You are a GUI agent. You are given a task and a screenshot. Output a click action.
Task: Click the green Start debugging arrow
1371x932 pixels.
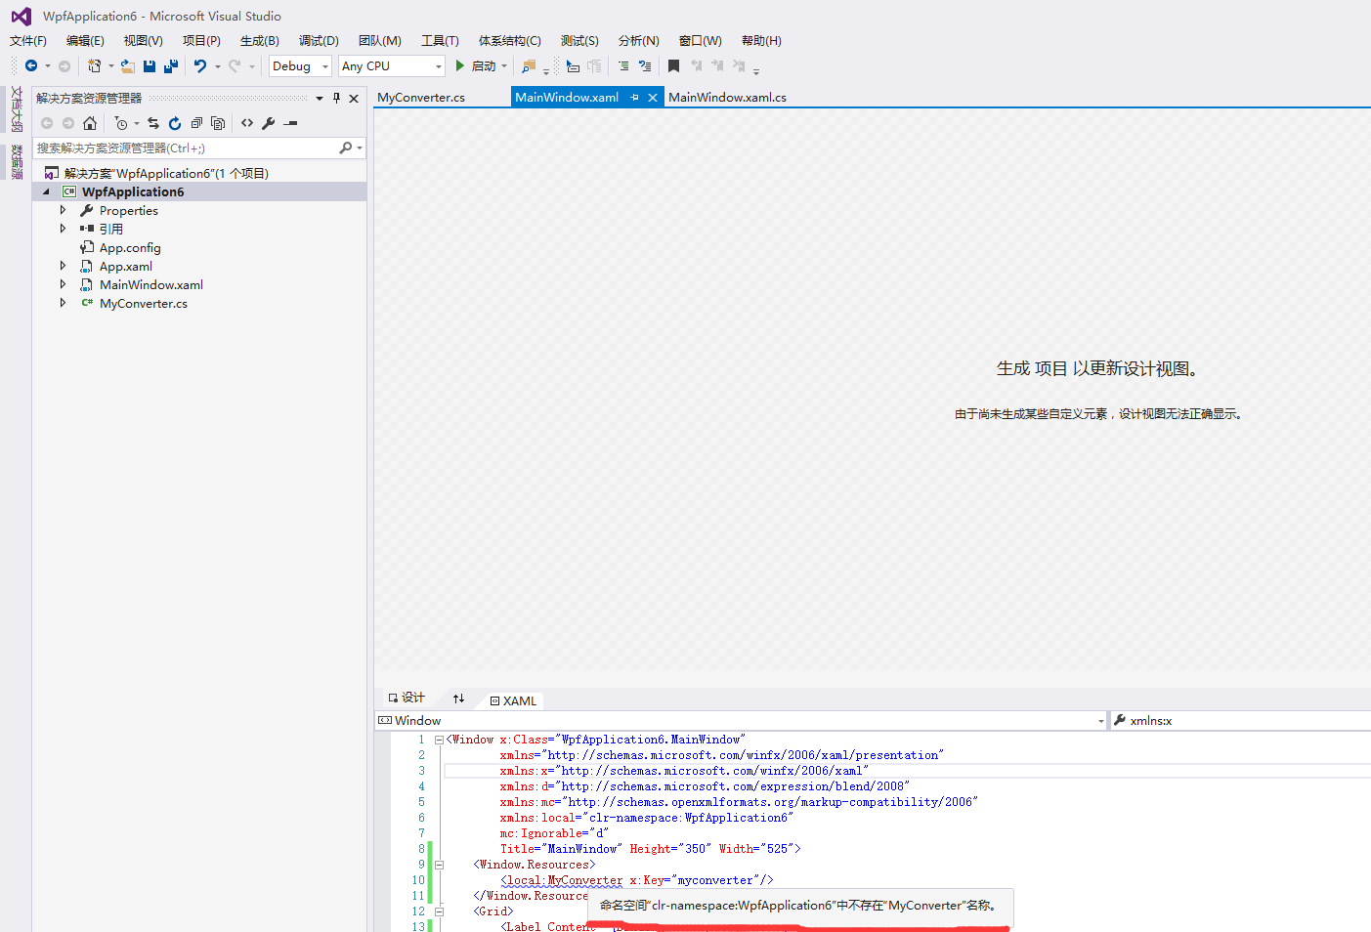click(x=460, y=65)
